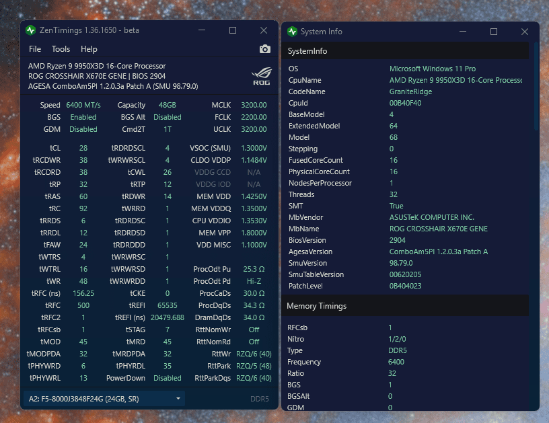Click the SmuTableVersion value 00620205

[405, 274]
